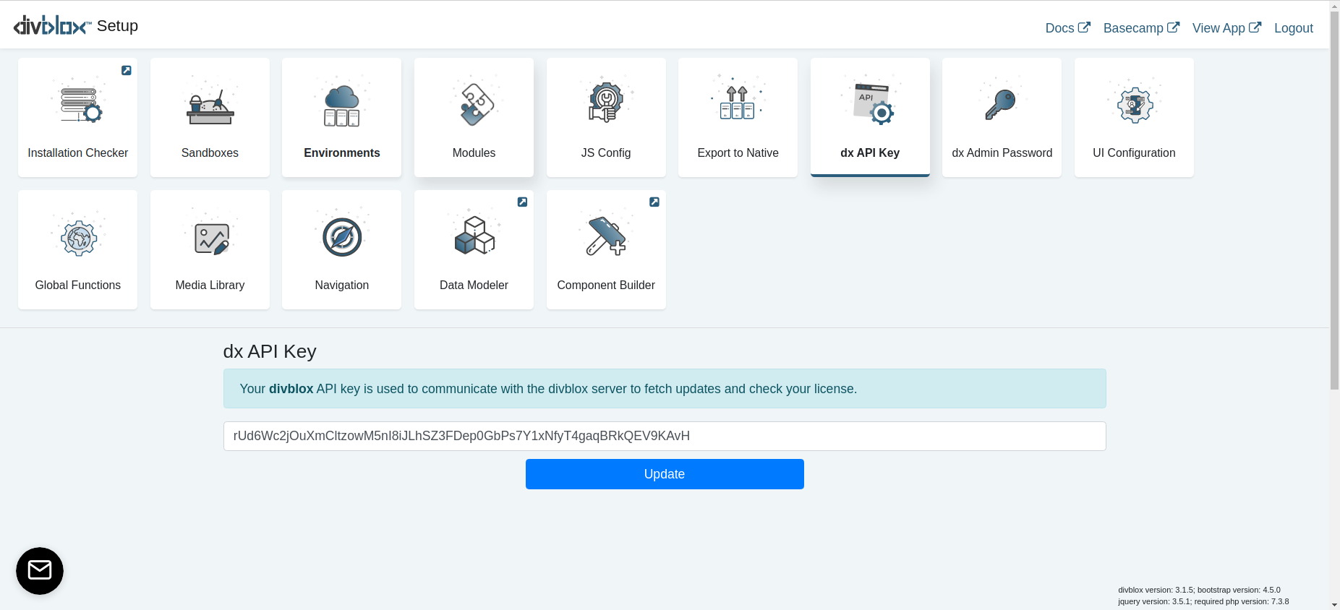Screen dimensions: 1340x610
Task: Click the 'dx API Key' section heading
Action: coord(270,351)
